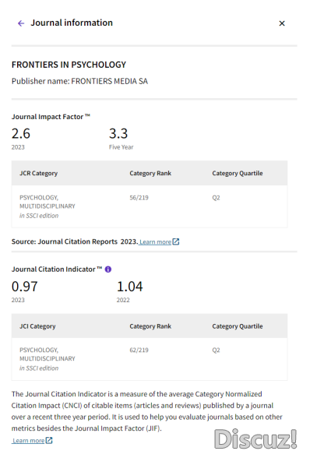
Task: Click the JCR Category column header
Action: pos(39,173)
